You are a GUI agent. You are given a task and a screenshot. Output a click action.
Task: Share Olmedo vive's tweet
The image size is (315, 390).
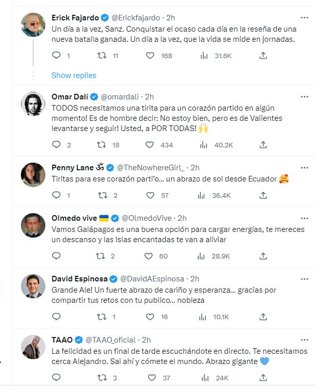[x=263, y=256]
